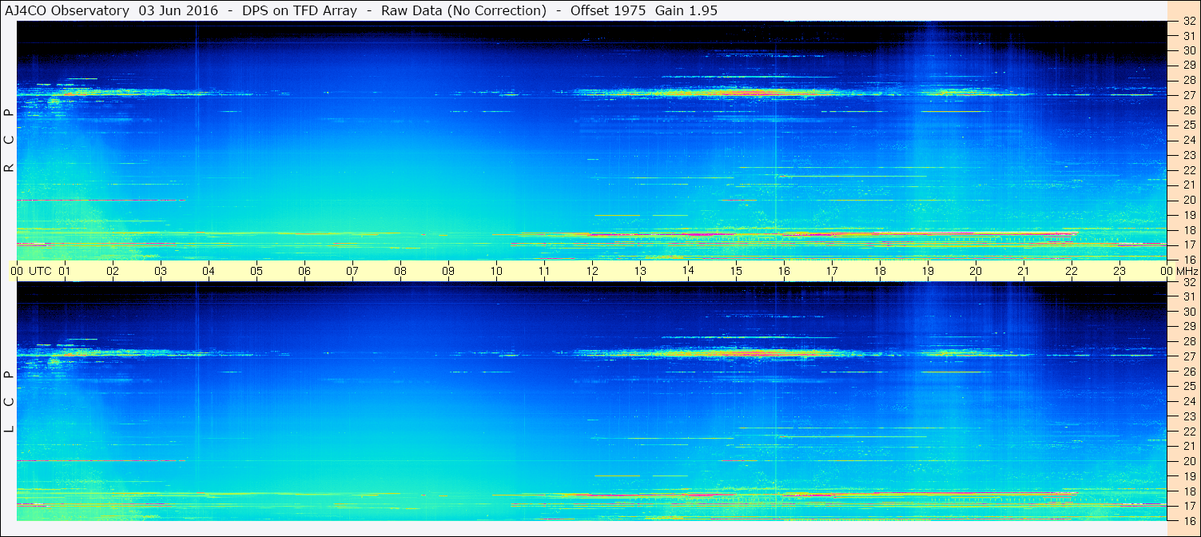Click 24 MHz label on LCP scale
The image size is (1201, 537).
[1188, 401]
